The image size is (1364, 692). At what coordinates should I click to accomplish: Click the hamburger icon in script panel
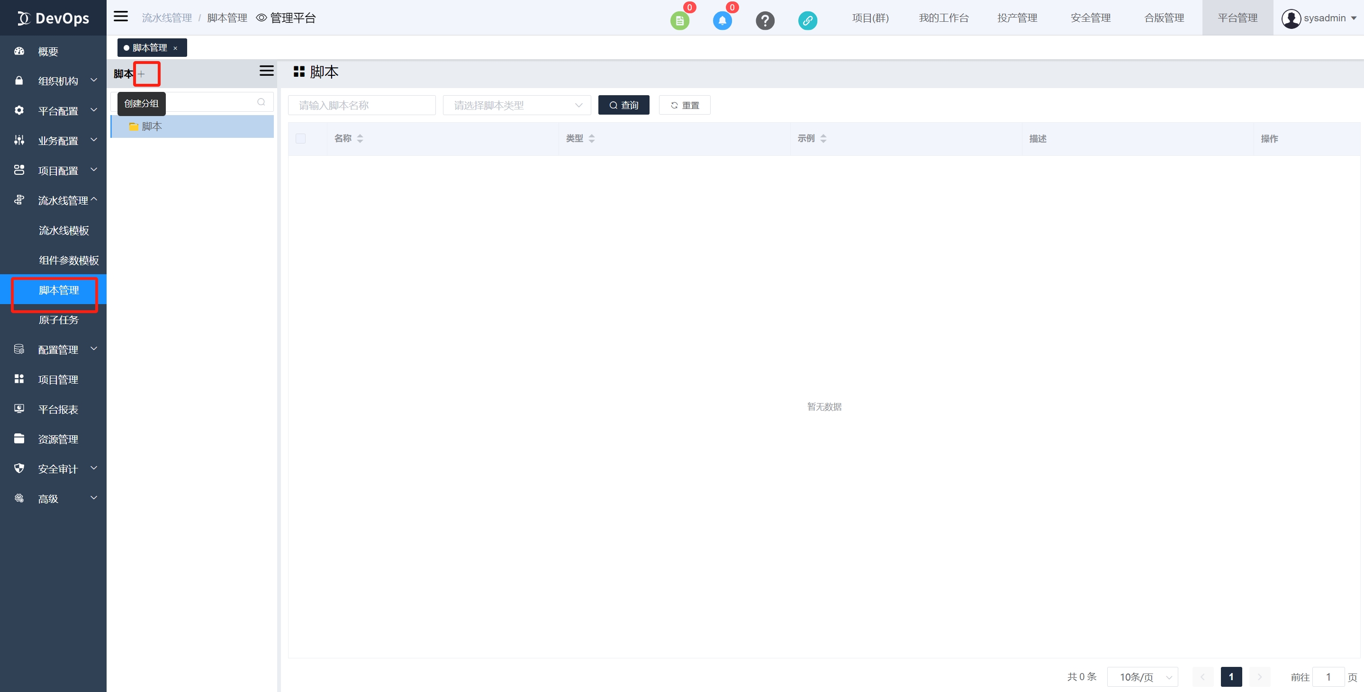point(266,71)
